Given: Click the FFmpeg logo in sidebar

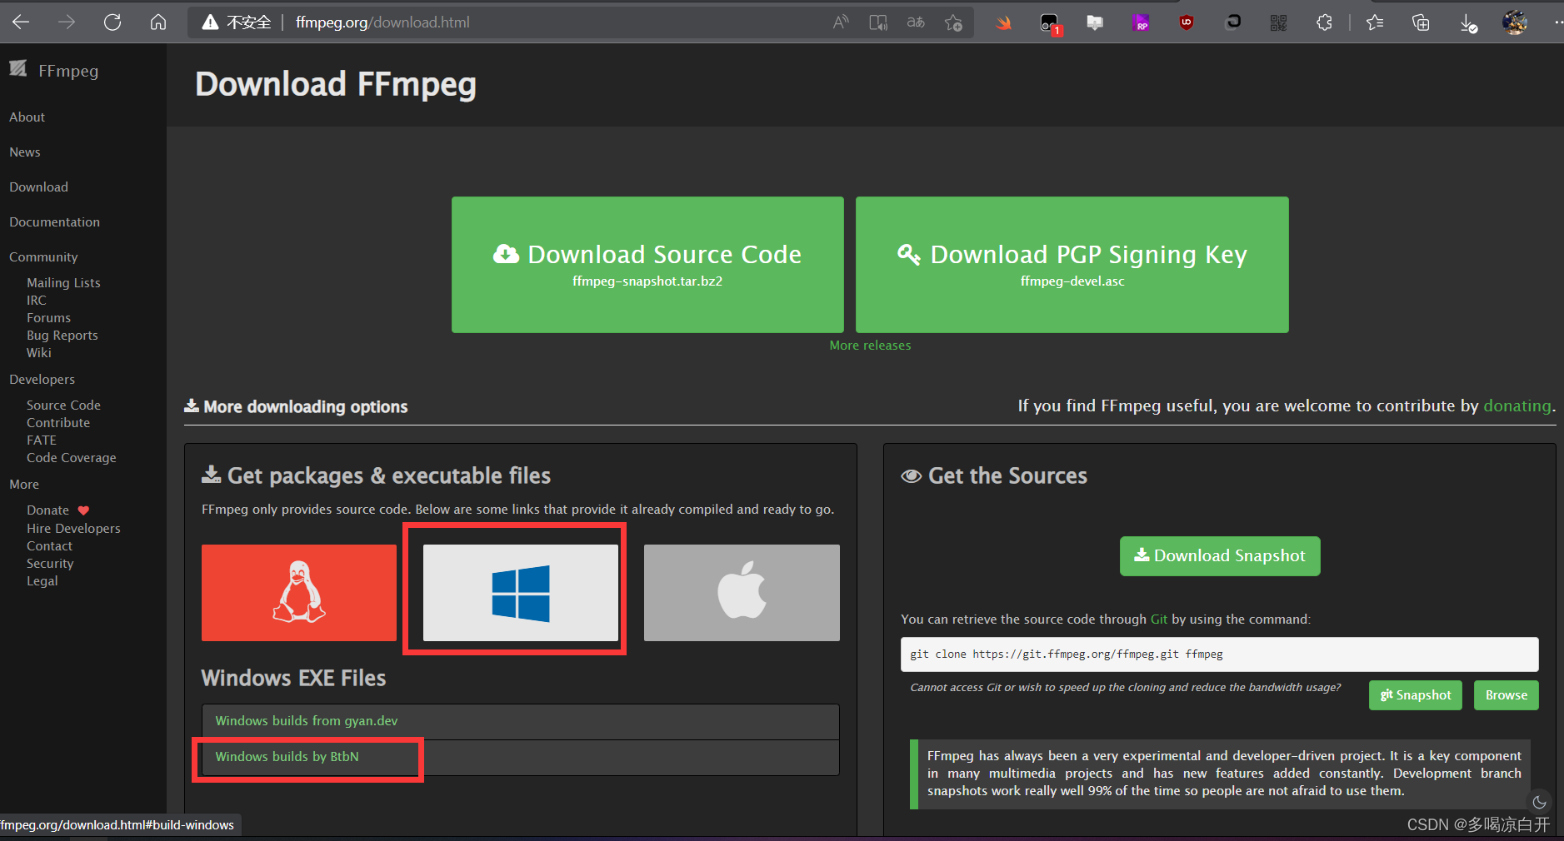Looking at the screenshot, I should [18, 69].
